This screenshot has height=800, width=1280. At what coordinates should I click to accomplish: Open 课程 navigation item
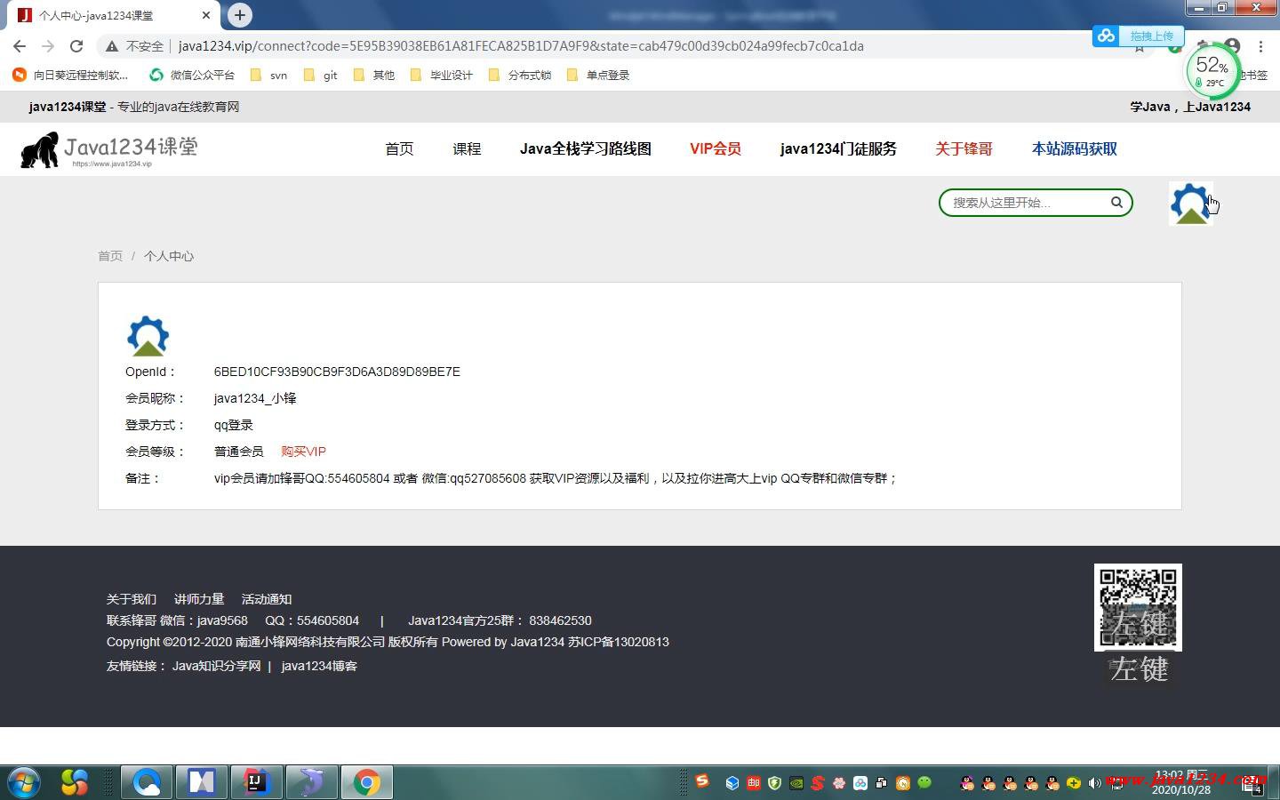[467, 148]
